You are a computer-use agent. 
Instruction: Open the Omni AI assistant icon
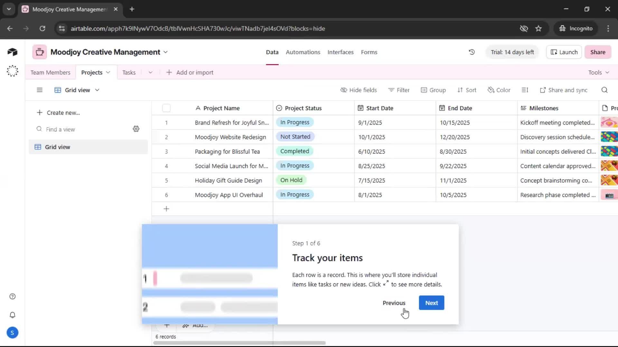point(12,71)
